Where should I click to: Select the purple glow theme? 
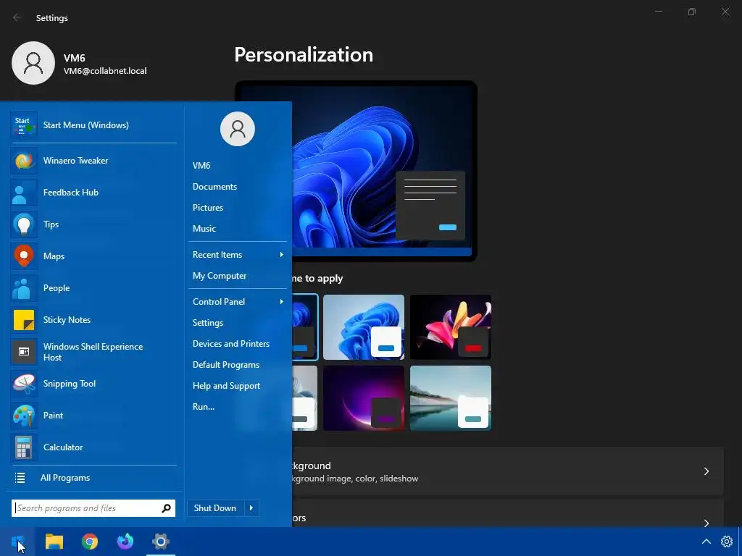364,398
